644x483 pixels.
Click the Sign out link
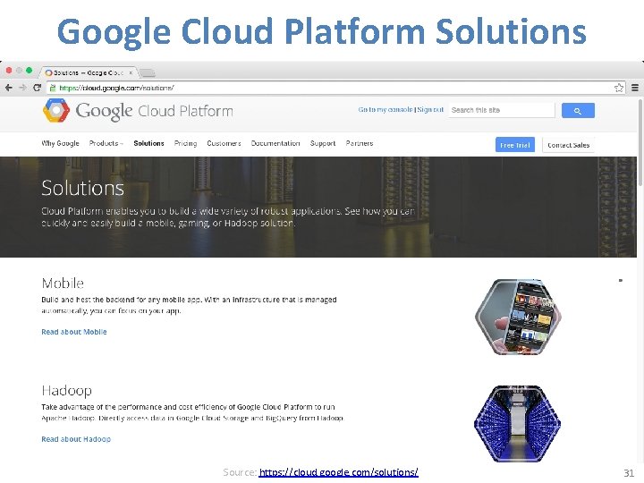pyautogui.click(x=430, y=110)
